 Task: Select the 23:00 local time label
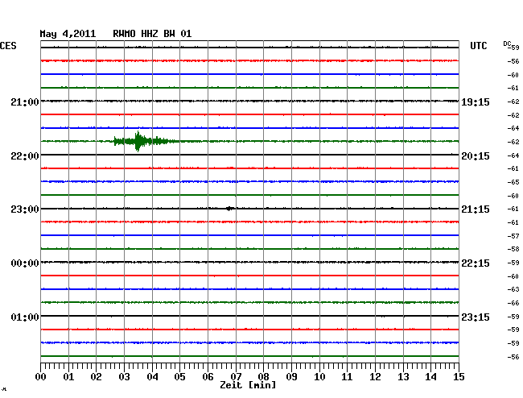click(25, 209)
